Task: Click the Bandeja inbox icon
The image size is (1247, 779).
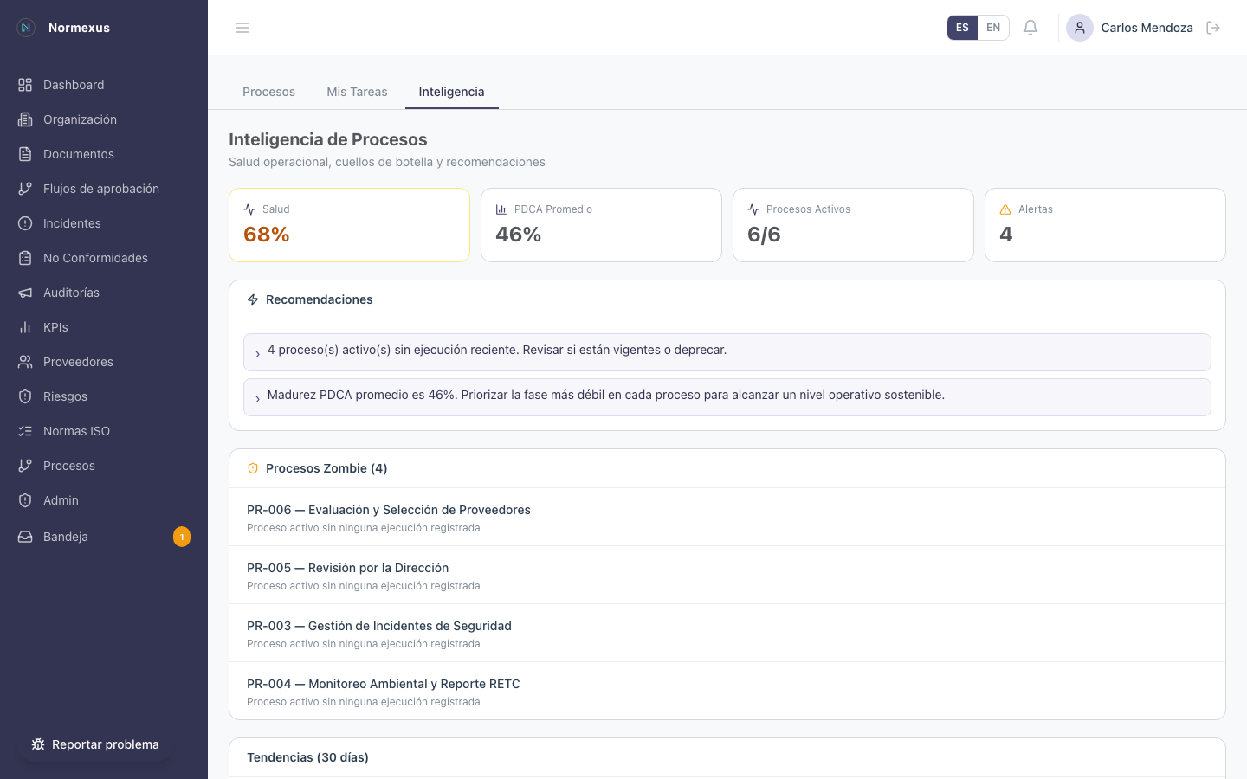Action: [x=25, y=537]
